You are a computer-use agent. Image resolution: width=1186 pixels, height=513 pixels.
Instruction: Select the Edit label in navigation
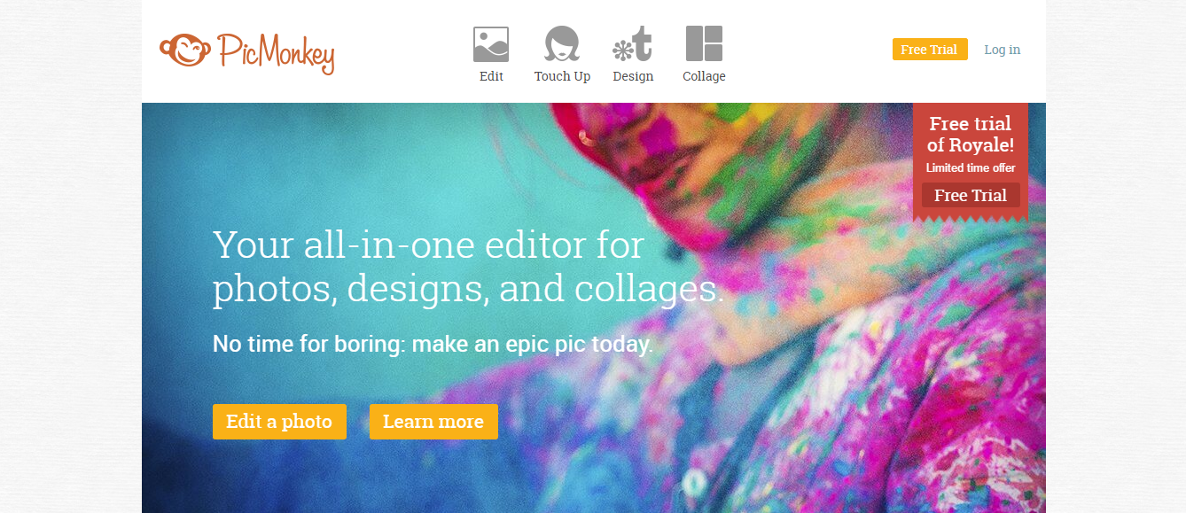pyautogui.click(x=491, y=76)
